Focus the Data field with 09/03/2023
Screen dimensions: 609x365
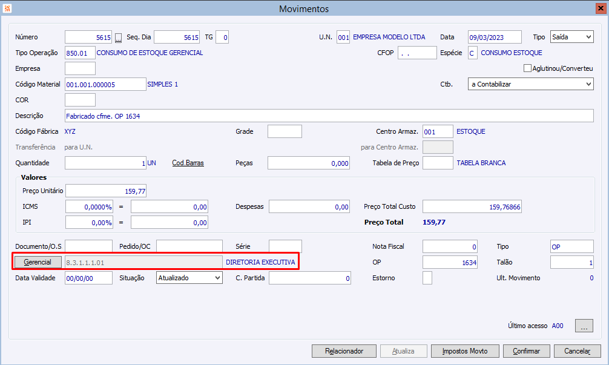point(495,38)
